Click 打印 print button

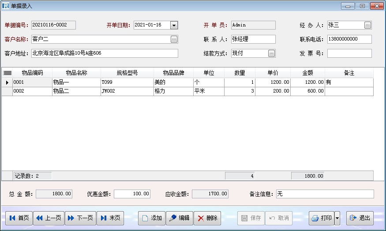(x=321, y=218)
